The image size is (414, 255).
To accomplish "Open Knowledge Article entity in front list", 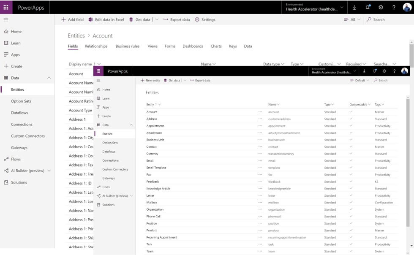I will [x=158, y=189].
